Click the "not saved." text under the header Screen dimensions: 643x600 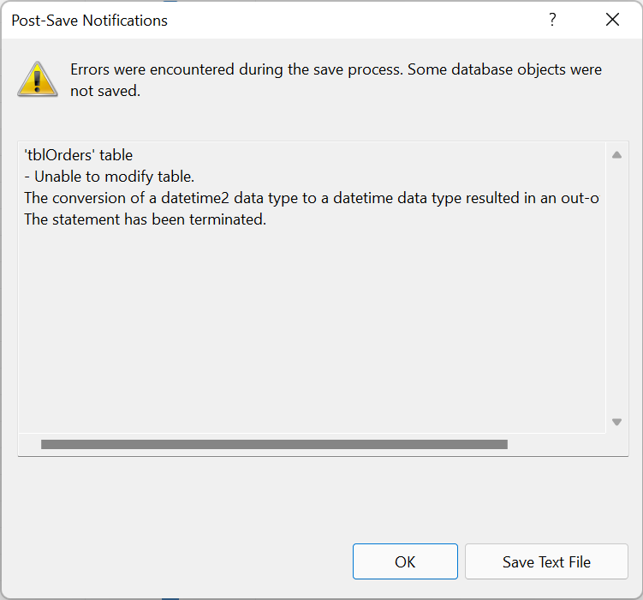point(104,91)
